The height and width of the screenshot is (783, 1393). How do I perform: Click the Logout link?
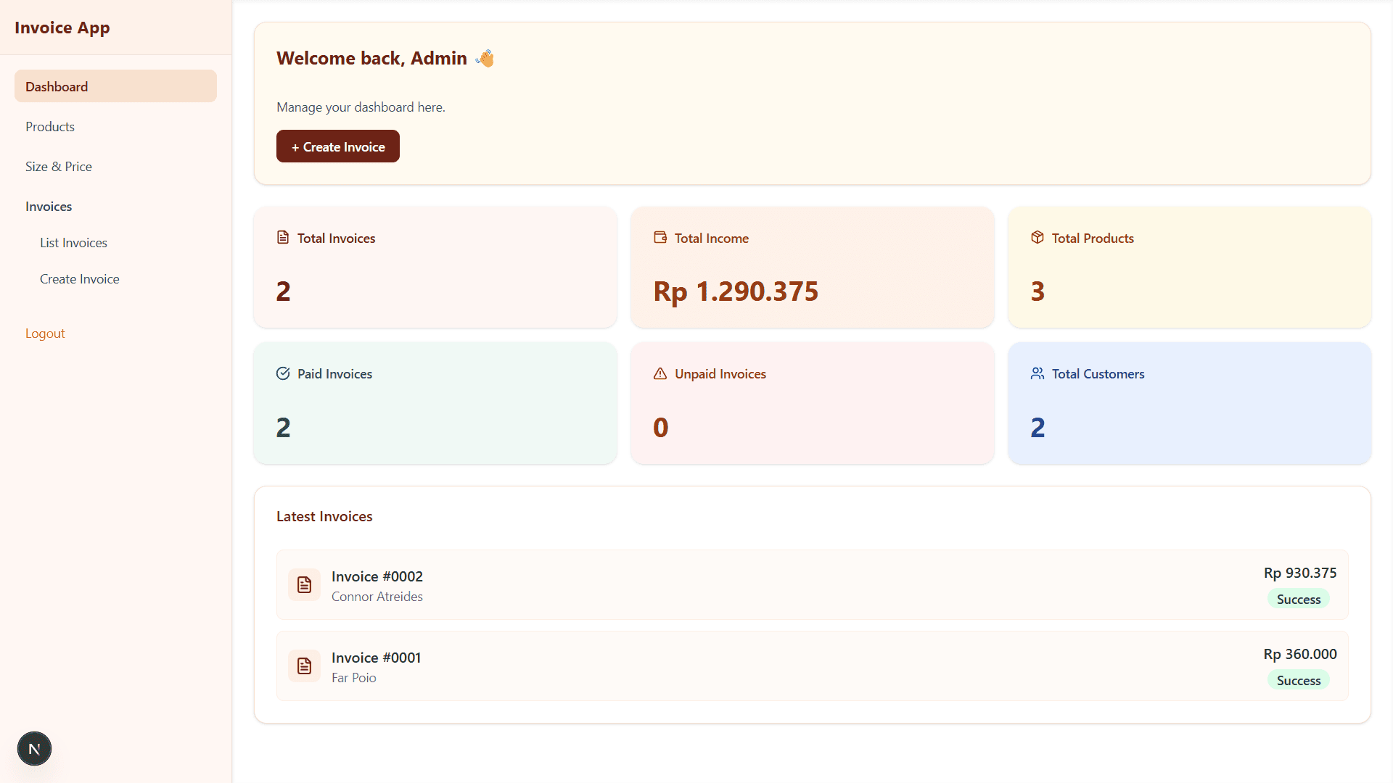[x=45, y=333]
